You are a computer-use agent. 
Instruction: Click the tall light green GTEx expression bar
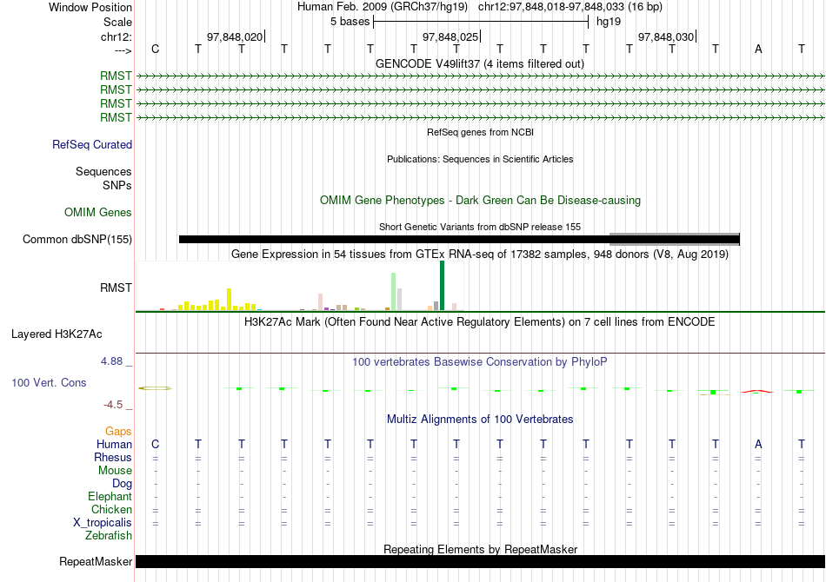394,291
